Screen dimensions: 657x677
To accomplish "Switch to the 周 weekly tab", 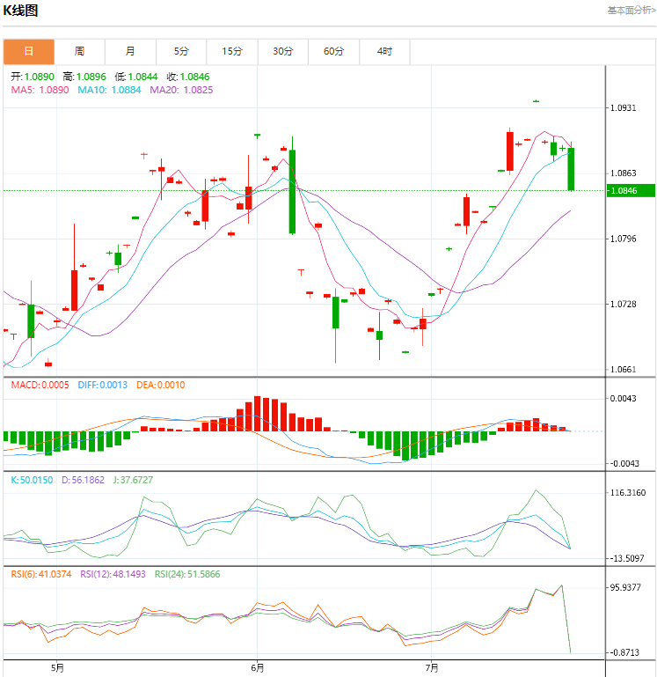I will pos(79,51).
